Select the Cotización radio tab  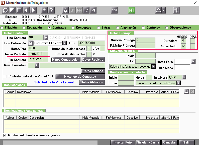coord(24,28)
